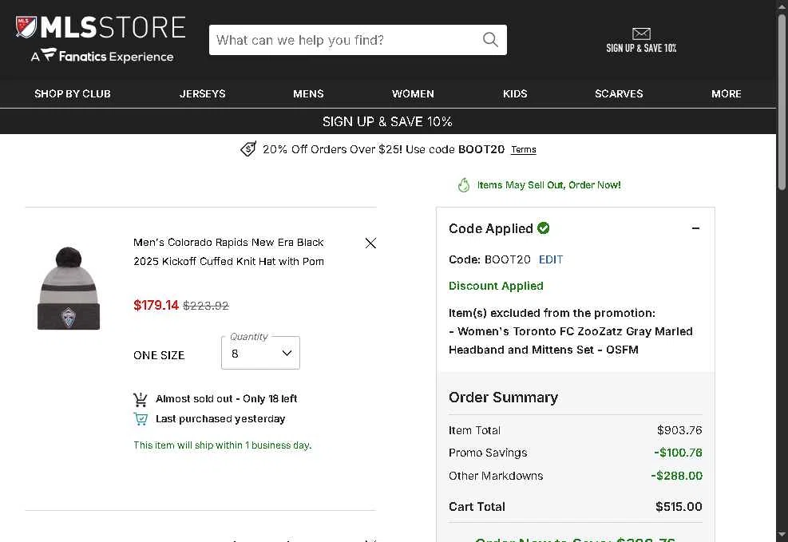The width and height of the screenshot is (788, 542).
Task: Open the More menu
Action: coord(727,94)
